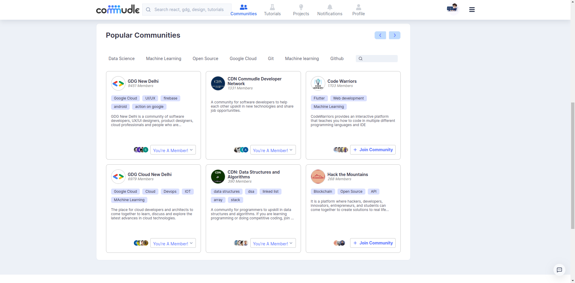
Task: Click the GDG New Delhi logo
Action: (118, 83)
